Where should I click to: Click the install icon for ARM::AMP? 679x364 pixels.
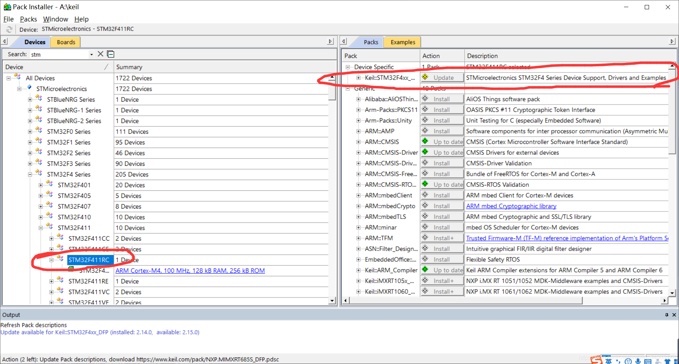tap(425, 130)
